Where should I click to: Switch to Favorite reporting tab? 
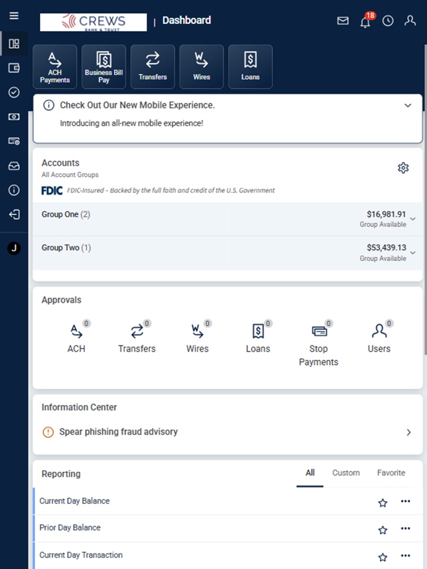coord(391,473)
